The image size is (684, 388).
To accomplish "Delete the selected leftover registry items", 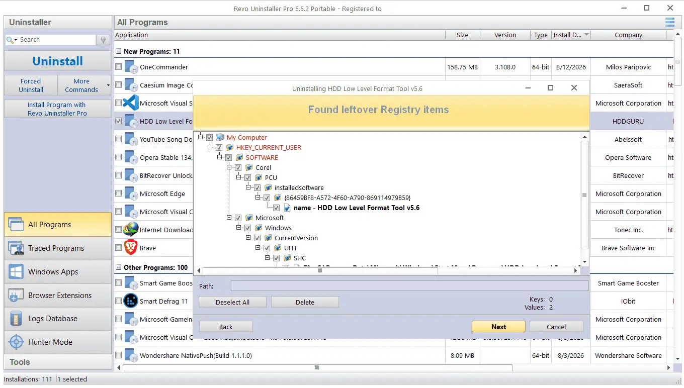I will [x=305, y=302].
